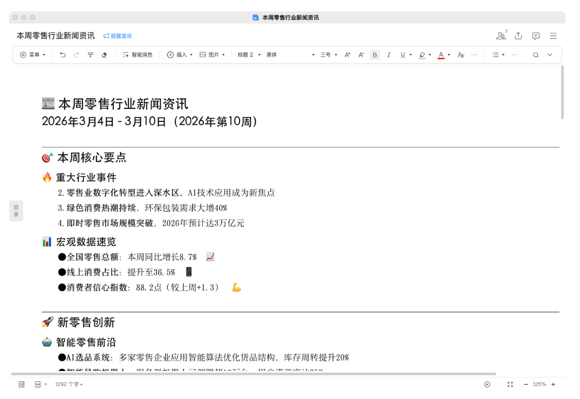
Task: Redo the last edit
Action: (x=76, y=54)
